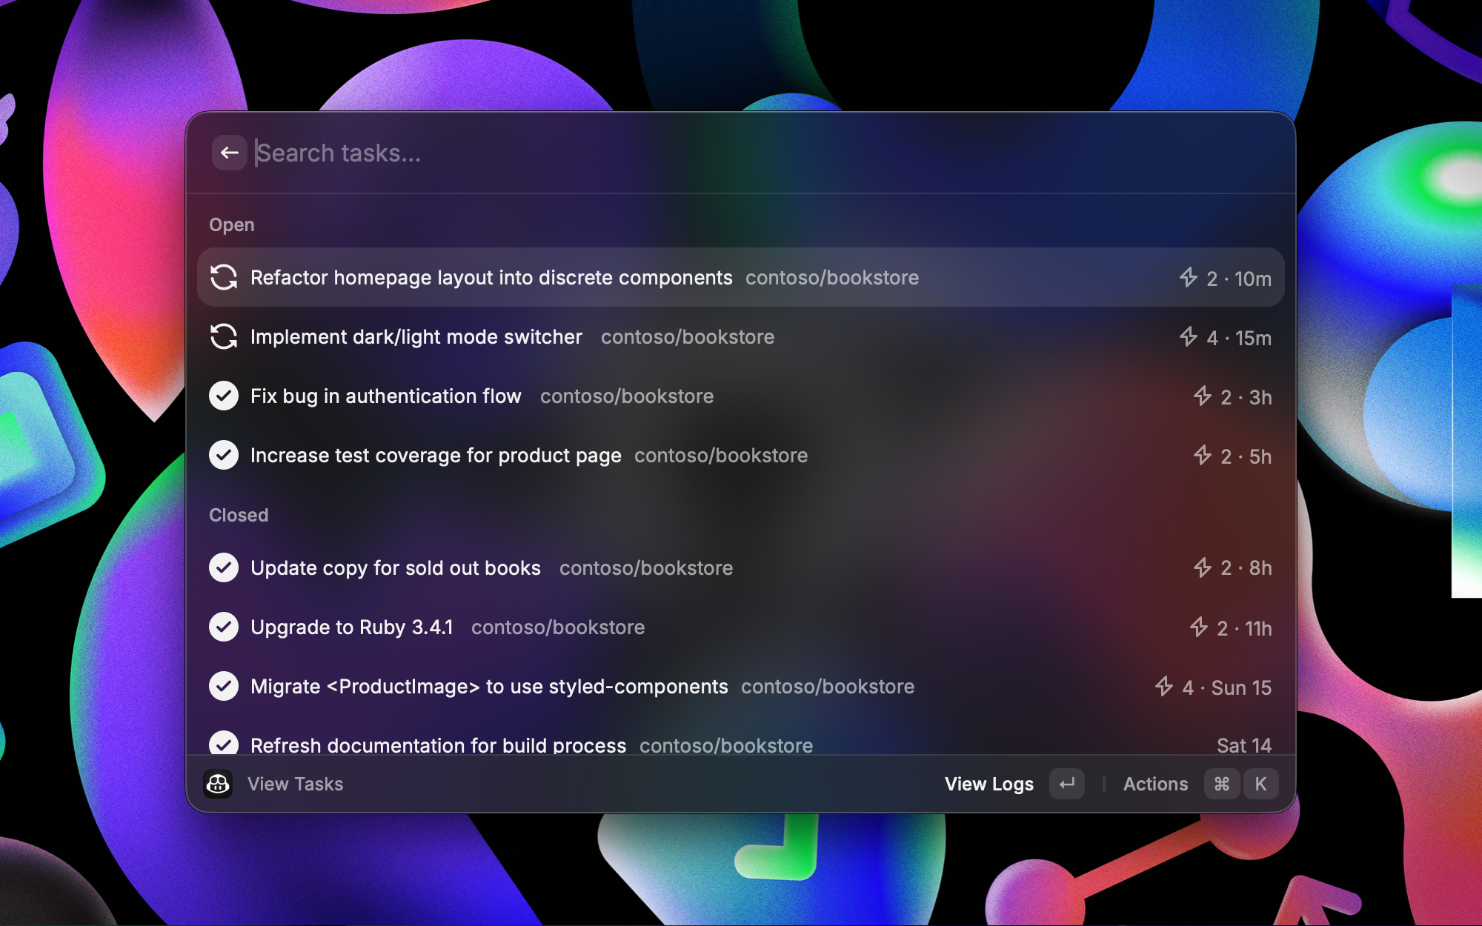Viewport: 1482px width, 926px height.
Task: Click the Return key icon
Action: [1066, 784]
